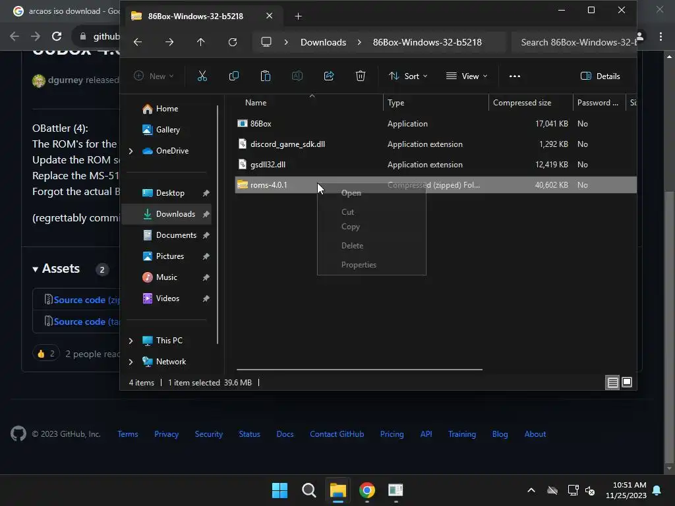Click the thumbs up reaction button
The height and width of the screenshot is (506, 675).
pyautogui.click(x=46, y=354)
